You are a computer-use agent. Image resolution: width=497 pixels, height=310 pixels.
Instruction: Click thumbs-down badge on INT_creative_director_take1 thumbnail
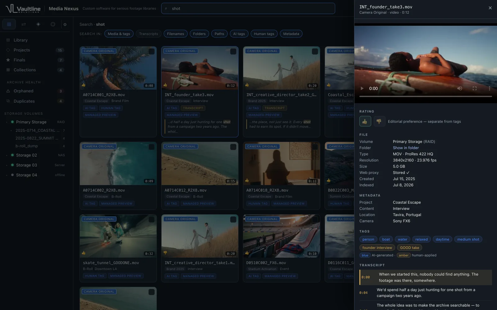pyautogui.click(x=165, y=253)
